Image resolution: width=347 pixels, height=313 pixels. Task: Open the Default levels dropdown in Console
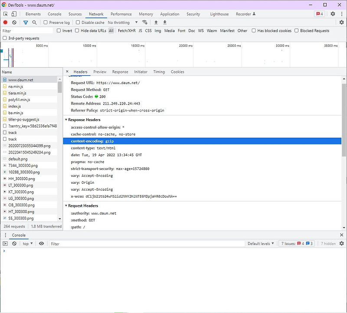click(x=260, y=243)
